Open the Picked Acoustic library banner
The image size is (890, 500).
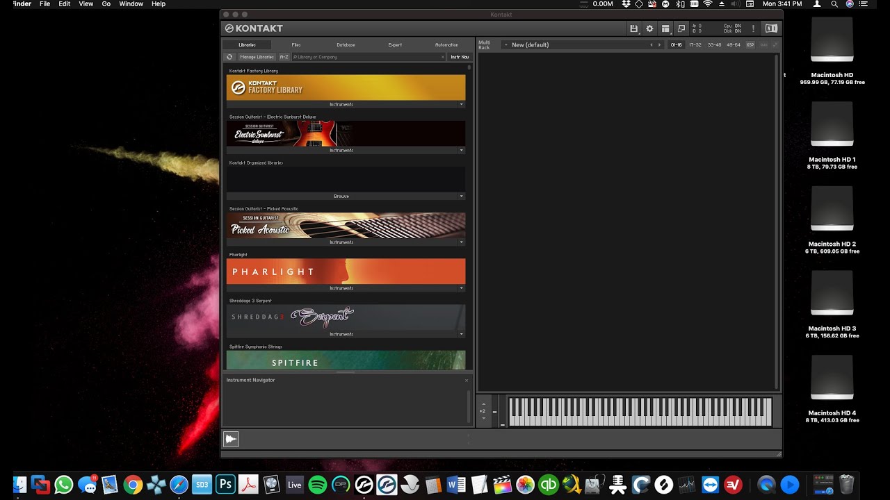tap(346, 226)
